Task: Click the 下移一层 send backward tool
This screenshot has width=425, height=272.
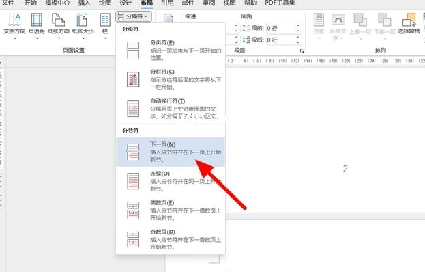Action: [385, 27]
